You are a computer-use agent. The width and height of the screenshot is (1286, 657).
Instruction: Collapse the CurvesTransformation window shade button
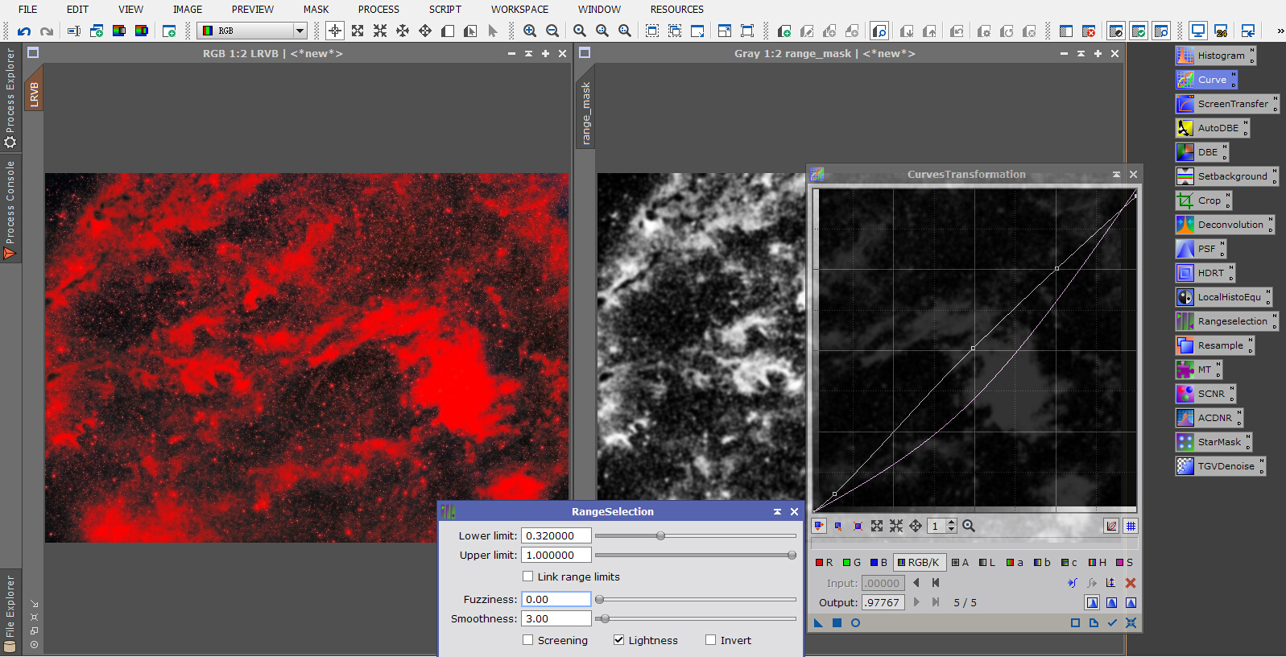tap(1116, 174)
